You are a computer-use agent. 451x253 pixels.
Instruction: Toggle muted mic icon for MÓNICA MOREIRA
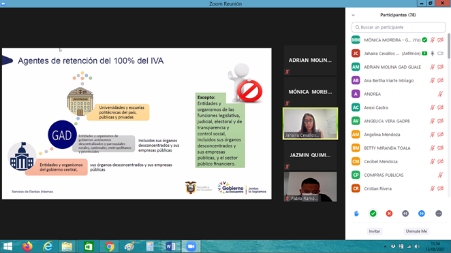point(433,40)
